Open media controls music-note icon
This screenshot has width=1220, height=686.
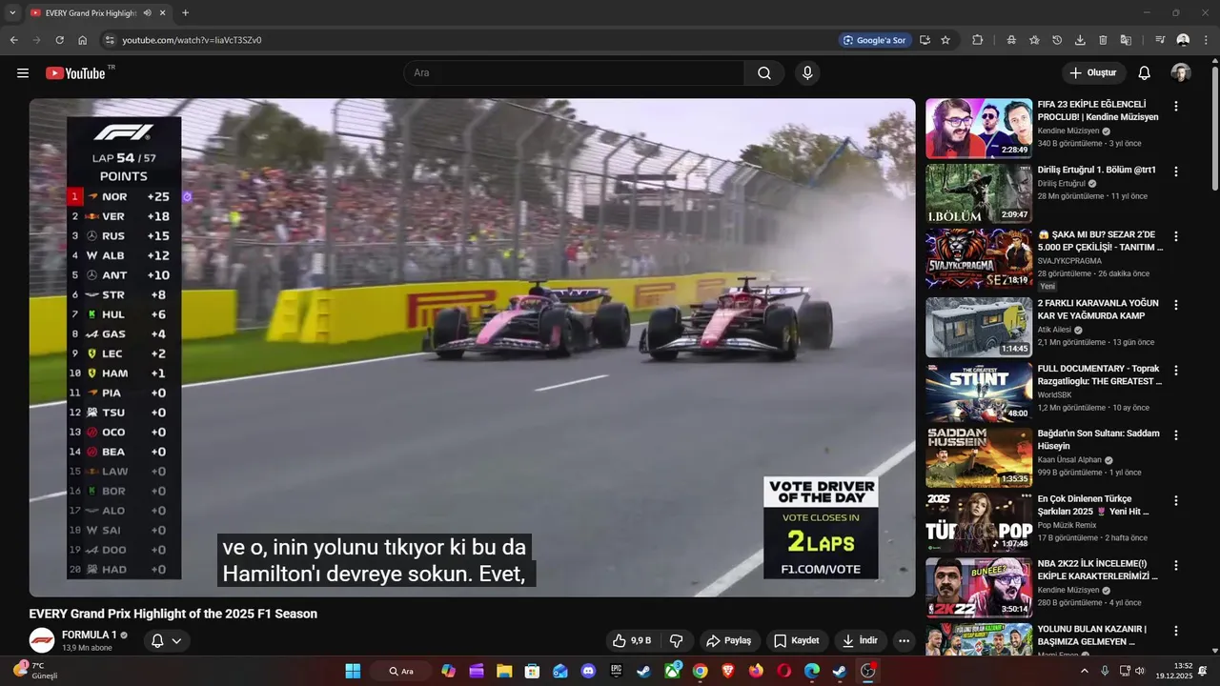[x=1160, y=40]
